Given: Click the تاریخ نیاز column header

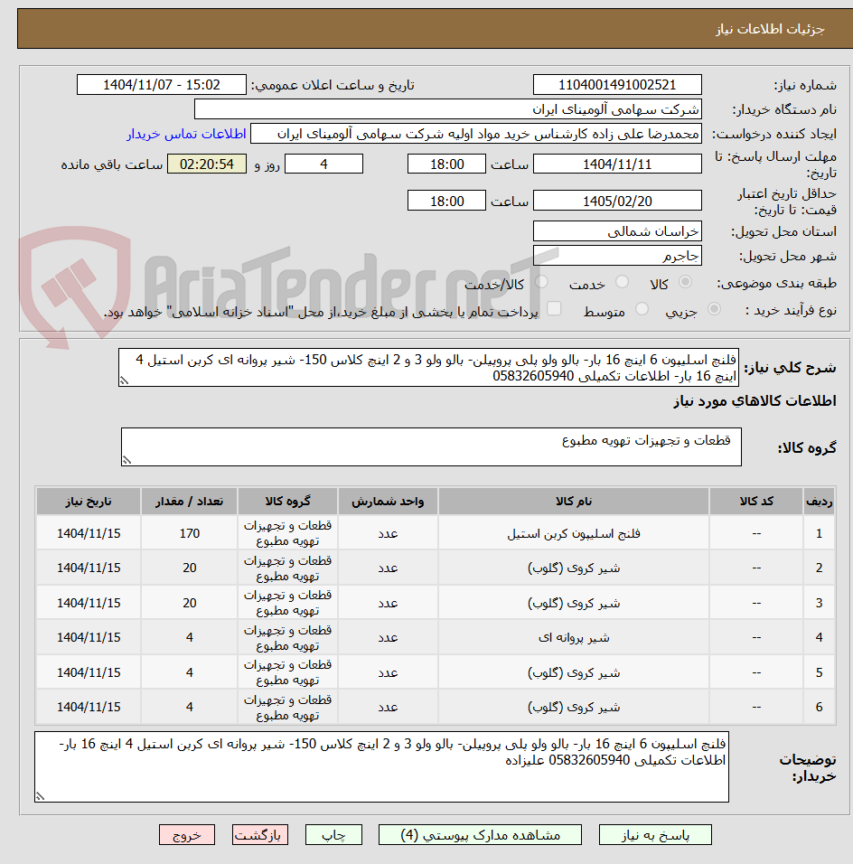Looking at the screenshot, I should [x=89, y=501].
